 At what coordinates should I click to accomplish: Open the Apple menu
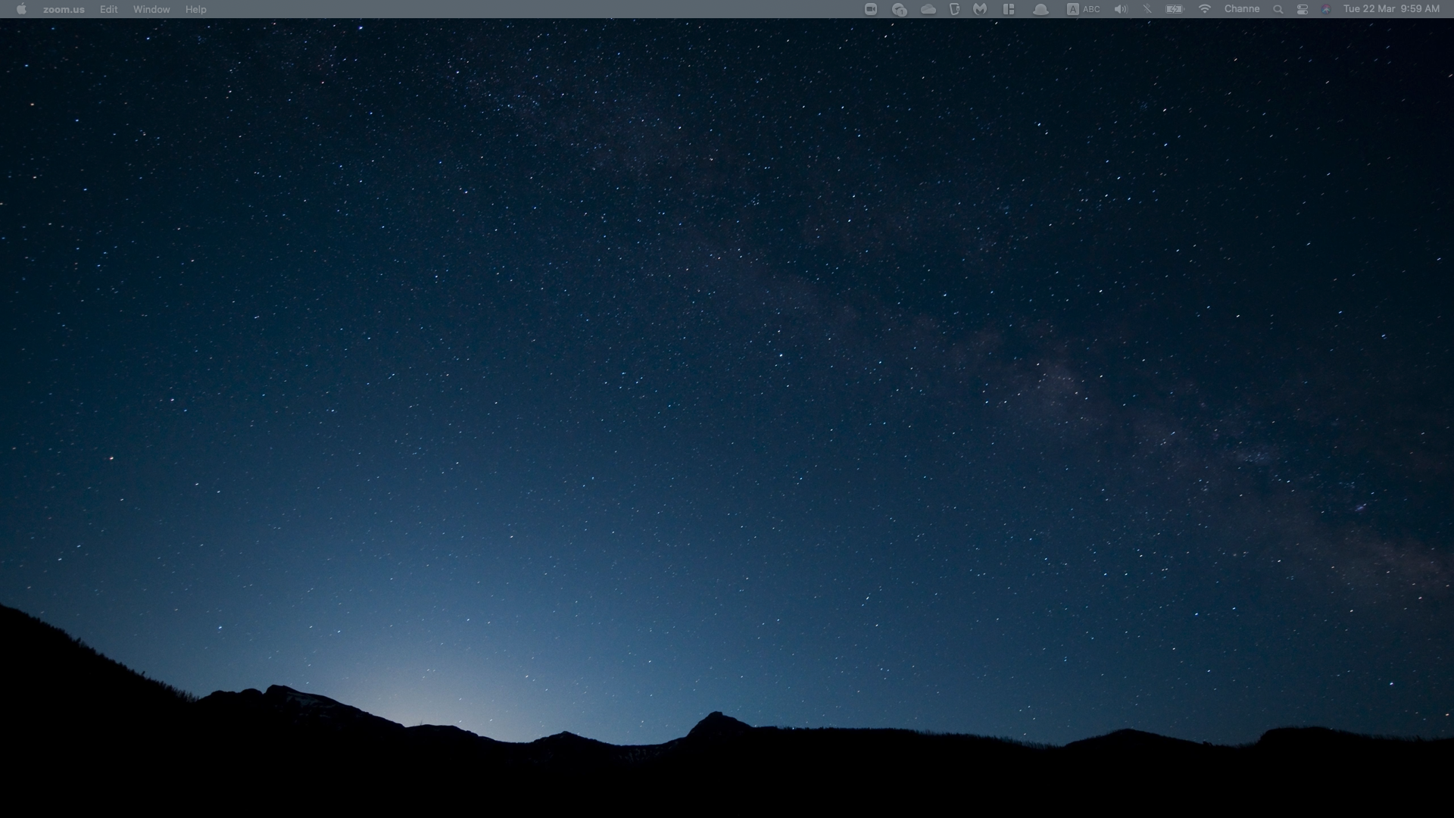(x=21, y=9)
